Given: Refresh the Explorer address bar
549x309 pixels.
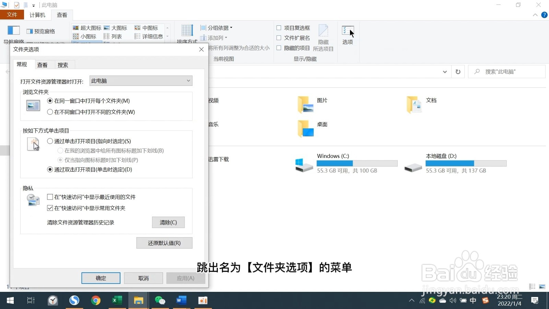Looking at the screenshot, I should (458, 72).
